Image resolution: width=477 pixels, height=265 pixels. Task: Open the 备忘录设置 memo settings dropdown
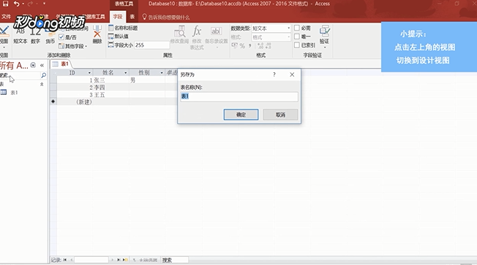click(217, 38)
